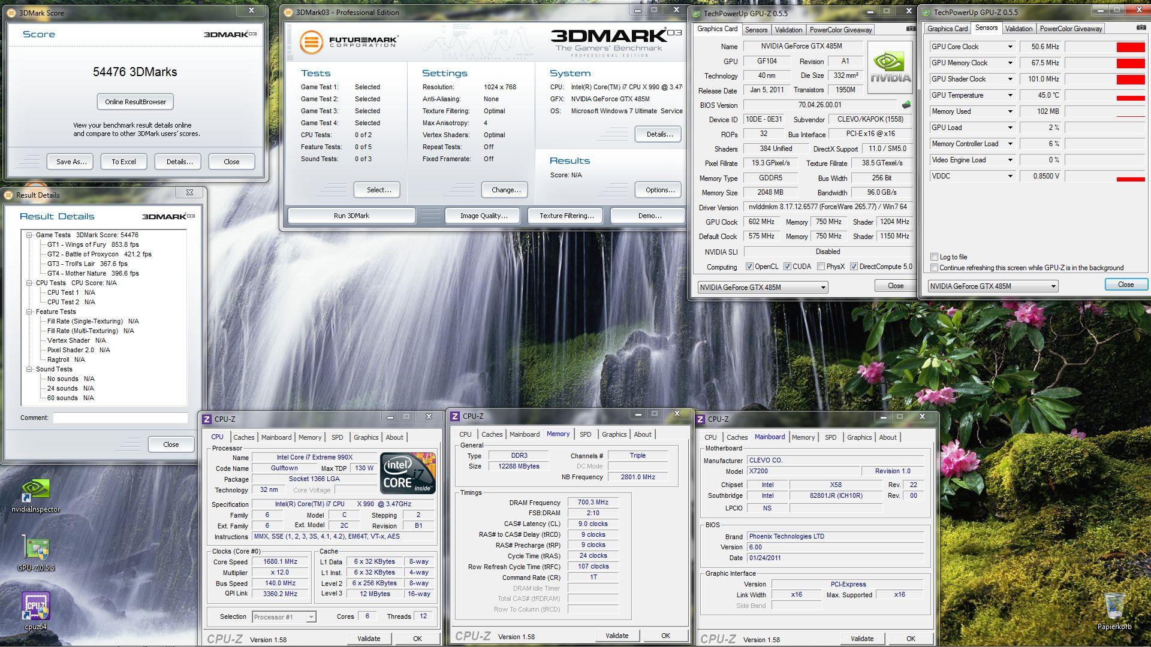
Task: Click the Demo... button
Action: (x=648, y=216)
